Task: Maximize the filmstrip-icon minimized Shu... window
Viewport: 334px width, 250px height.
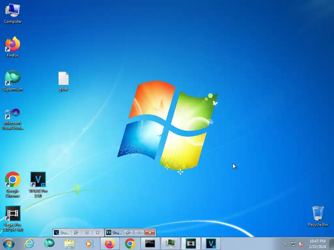Action: 139,232
